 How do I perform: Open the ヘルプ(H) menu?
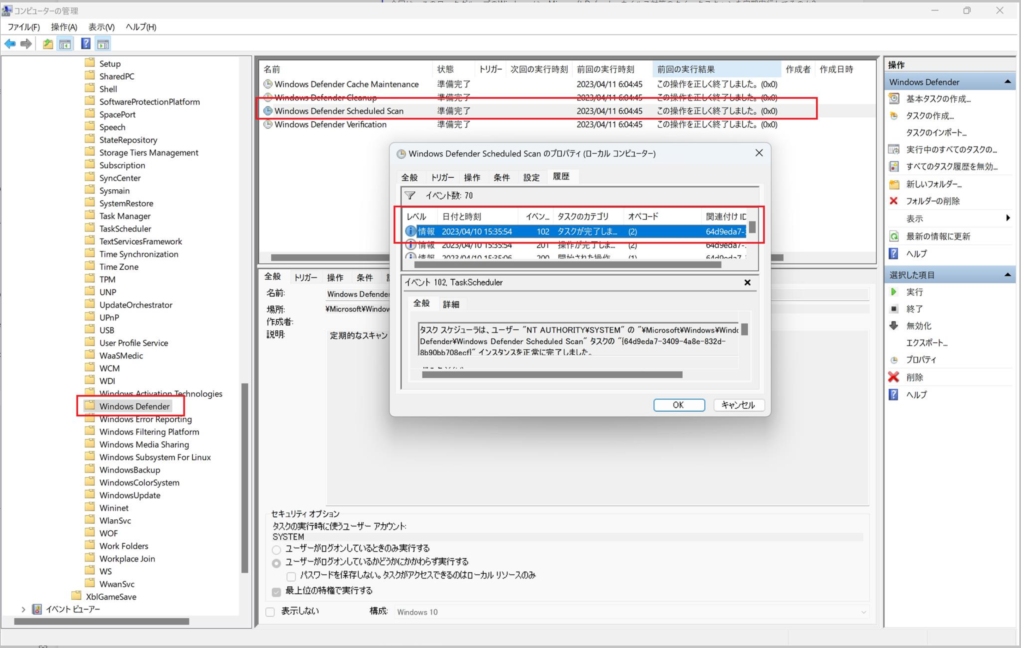(141, 27)
